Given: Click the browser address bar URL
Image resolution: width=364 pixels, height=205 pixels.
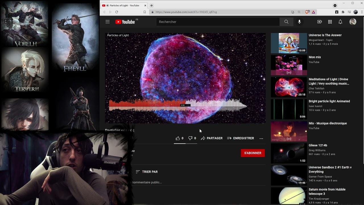Looking at the screenshot, I should [x=186, y=12].
